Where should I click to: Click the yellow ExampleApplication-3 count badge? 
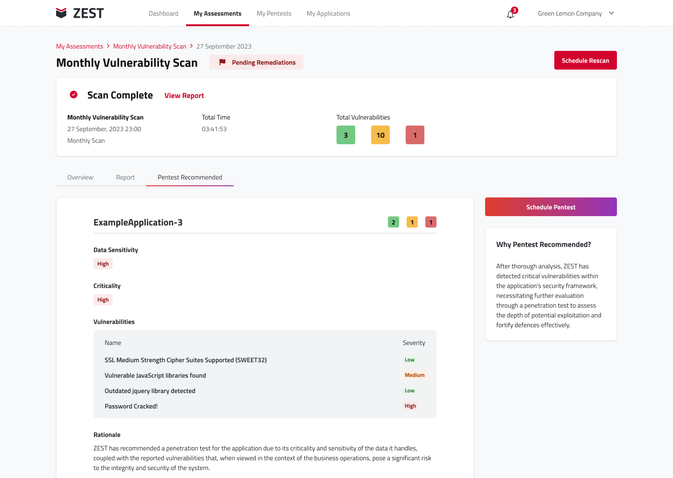pyautogui.click(x=412, y=222)
